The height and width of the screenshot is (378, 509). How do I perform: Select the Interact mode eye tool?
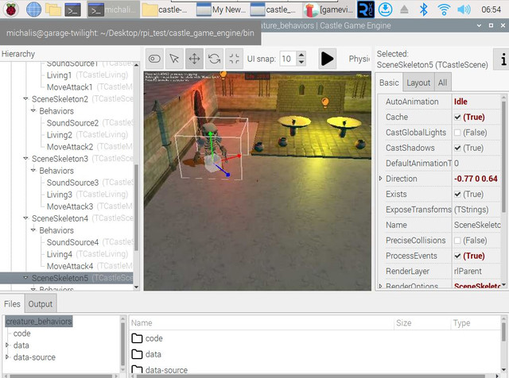pyautogui.click(x=154, y=59)
